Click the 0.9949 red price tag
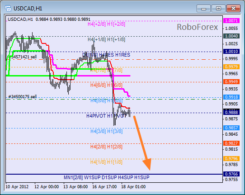 coord(231,81)
